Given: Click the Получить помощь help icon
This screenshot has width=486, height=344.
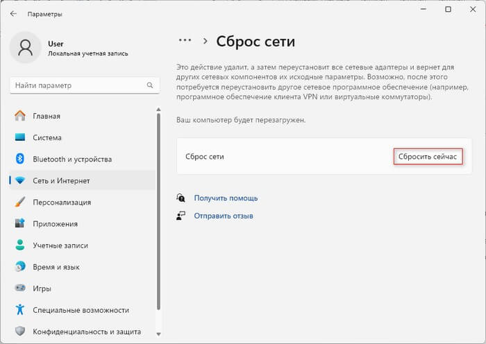Looking at the screenshot, I should tap(181, 198).
